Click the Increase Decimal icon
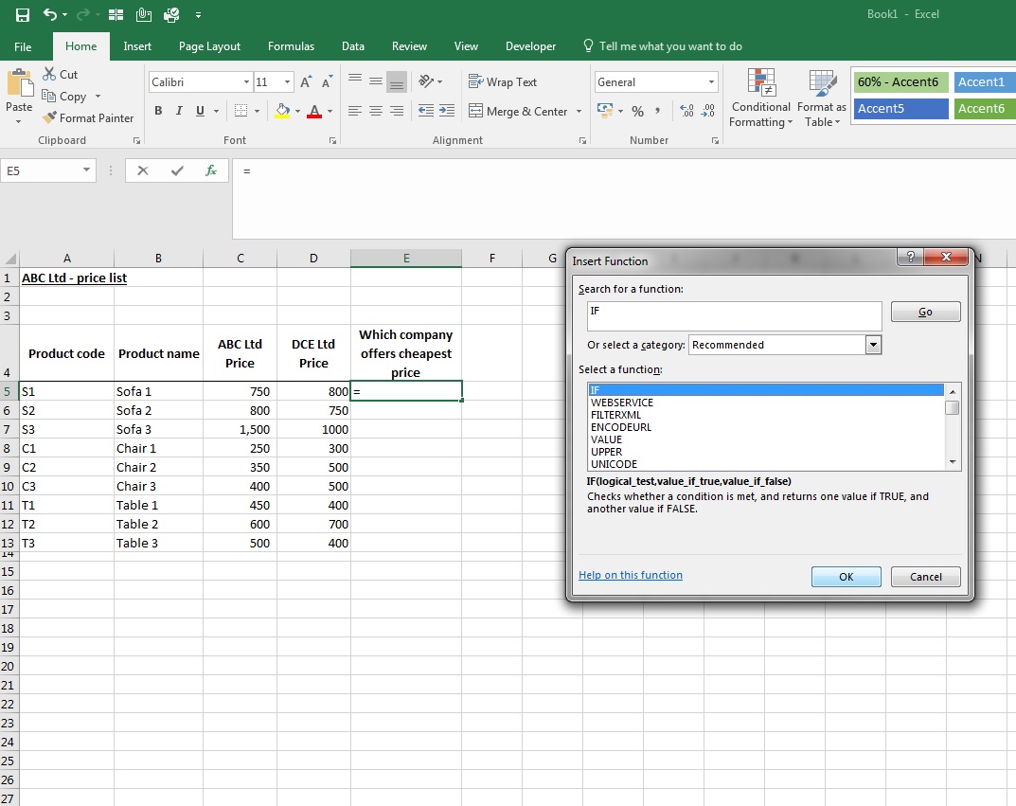1016x806 pixels. tap(686, 112)
